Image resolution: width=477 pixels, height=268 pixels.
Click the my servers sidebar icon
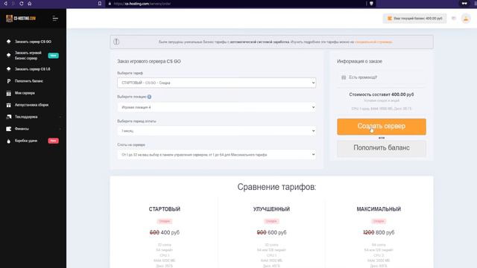click(8, 93)
